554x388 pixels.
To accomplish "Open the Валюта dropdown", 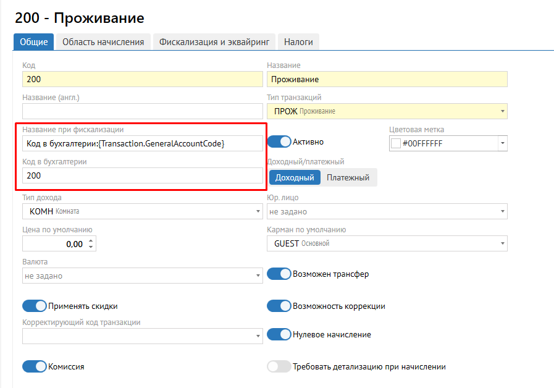I will point(143,276).
